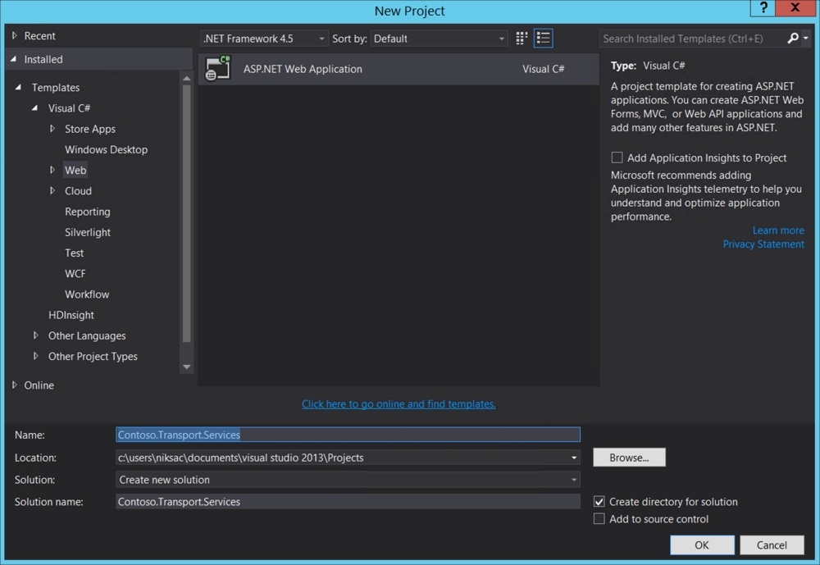The width and height of the screenshot is (820, 565).
Task: Open the dialog help button
Action: coord(763,8)
